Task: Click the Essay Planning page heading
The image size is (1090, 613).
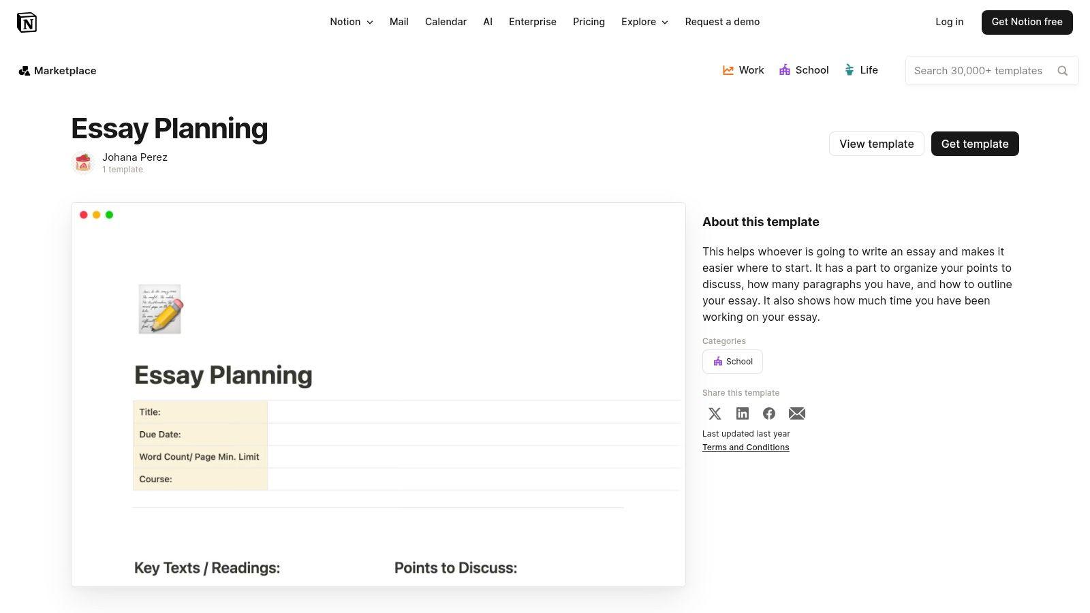Action: point(170,129)
